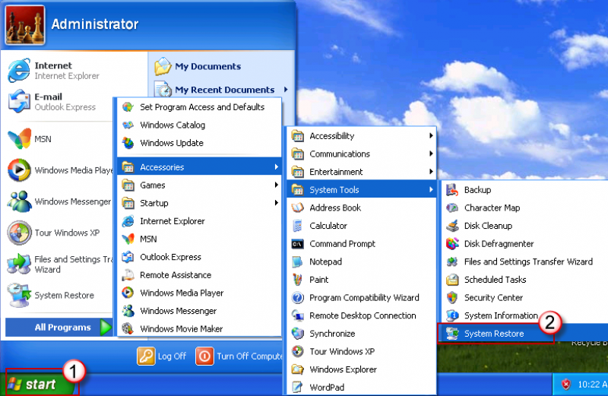The width and height of the screenshot is (608, 396).
Task: Select Windows Media Player in All Programs list
Action: (199, 293)
